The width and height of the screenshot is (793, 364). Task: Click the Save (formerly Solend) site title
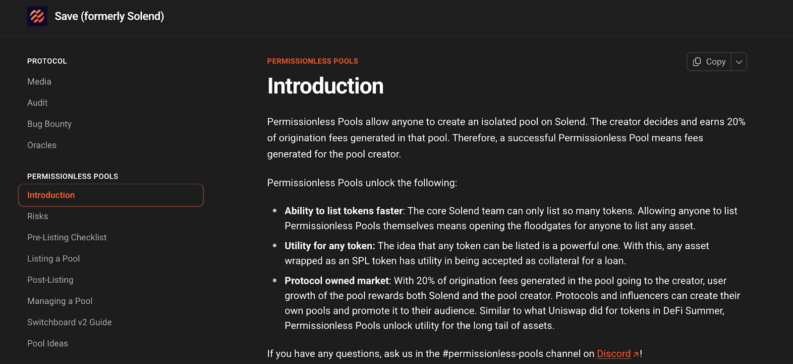[x=110, y=16]
